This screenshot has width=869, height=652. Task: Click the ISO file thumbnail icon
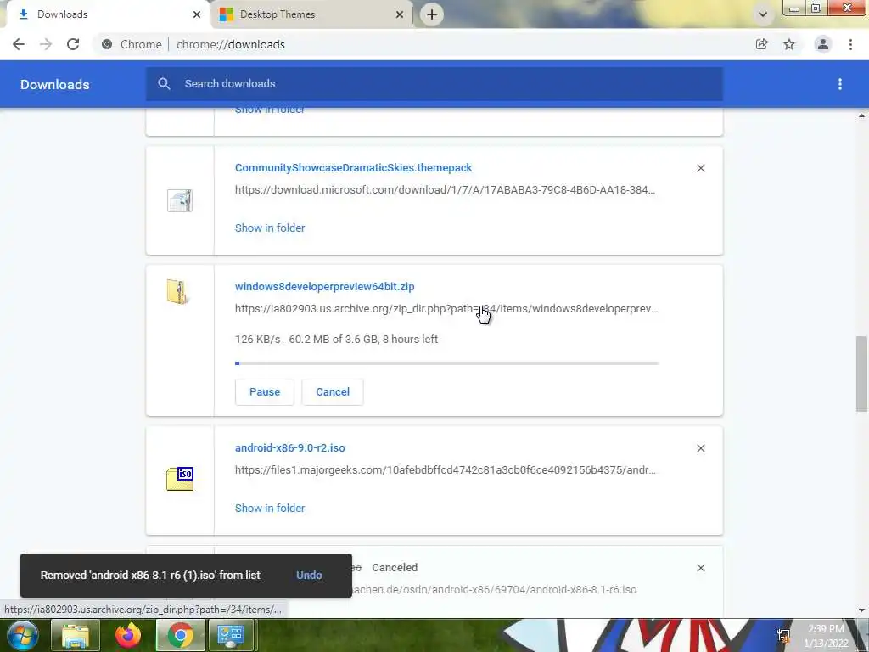(180, 479)
